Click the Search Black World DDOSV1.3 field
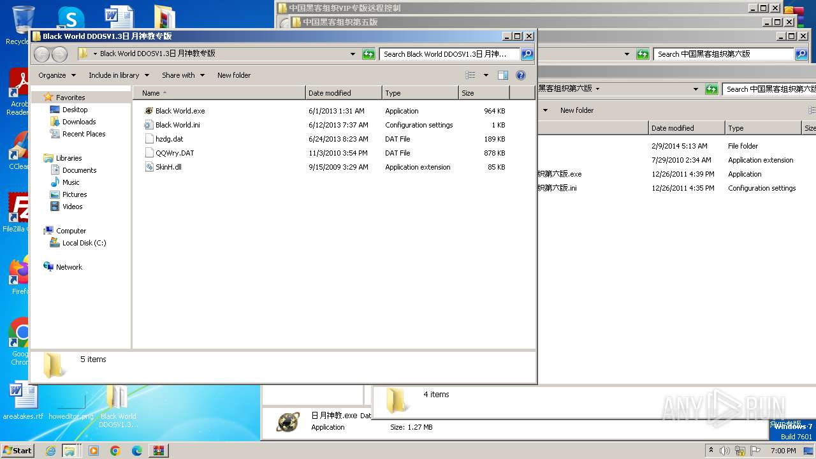The width and height of the screenshot is (816, 459). pyautogui.click(x=450, y=54)
